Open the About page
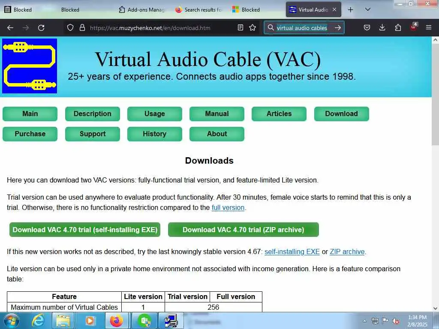The height and width of the screenshot is (329, 439). (x=216, y=134)
